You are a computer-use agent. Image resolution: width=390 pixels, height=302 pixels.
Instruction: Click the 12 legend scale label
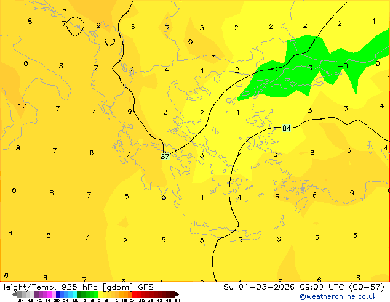click(x=116, y=300)
